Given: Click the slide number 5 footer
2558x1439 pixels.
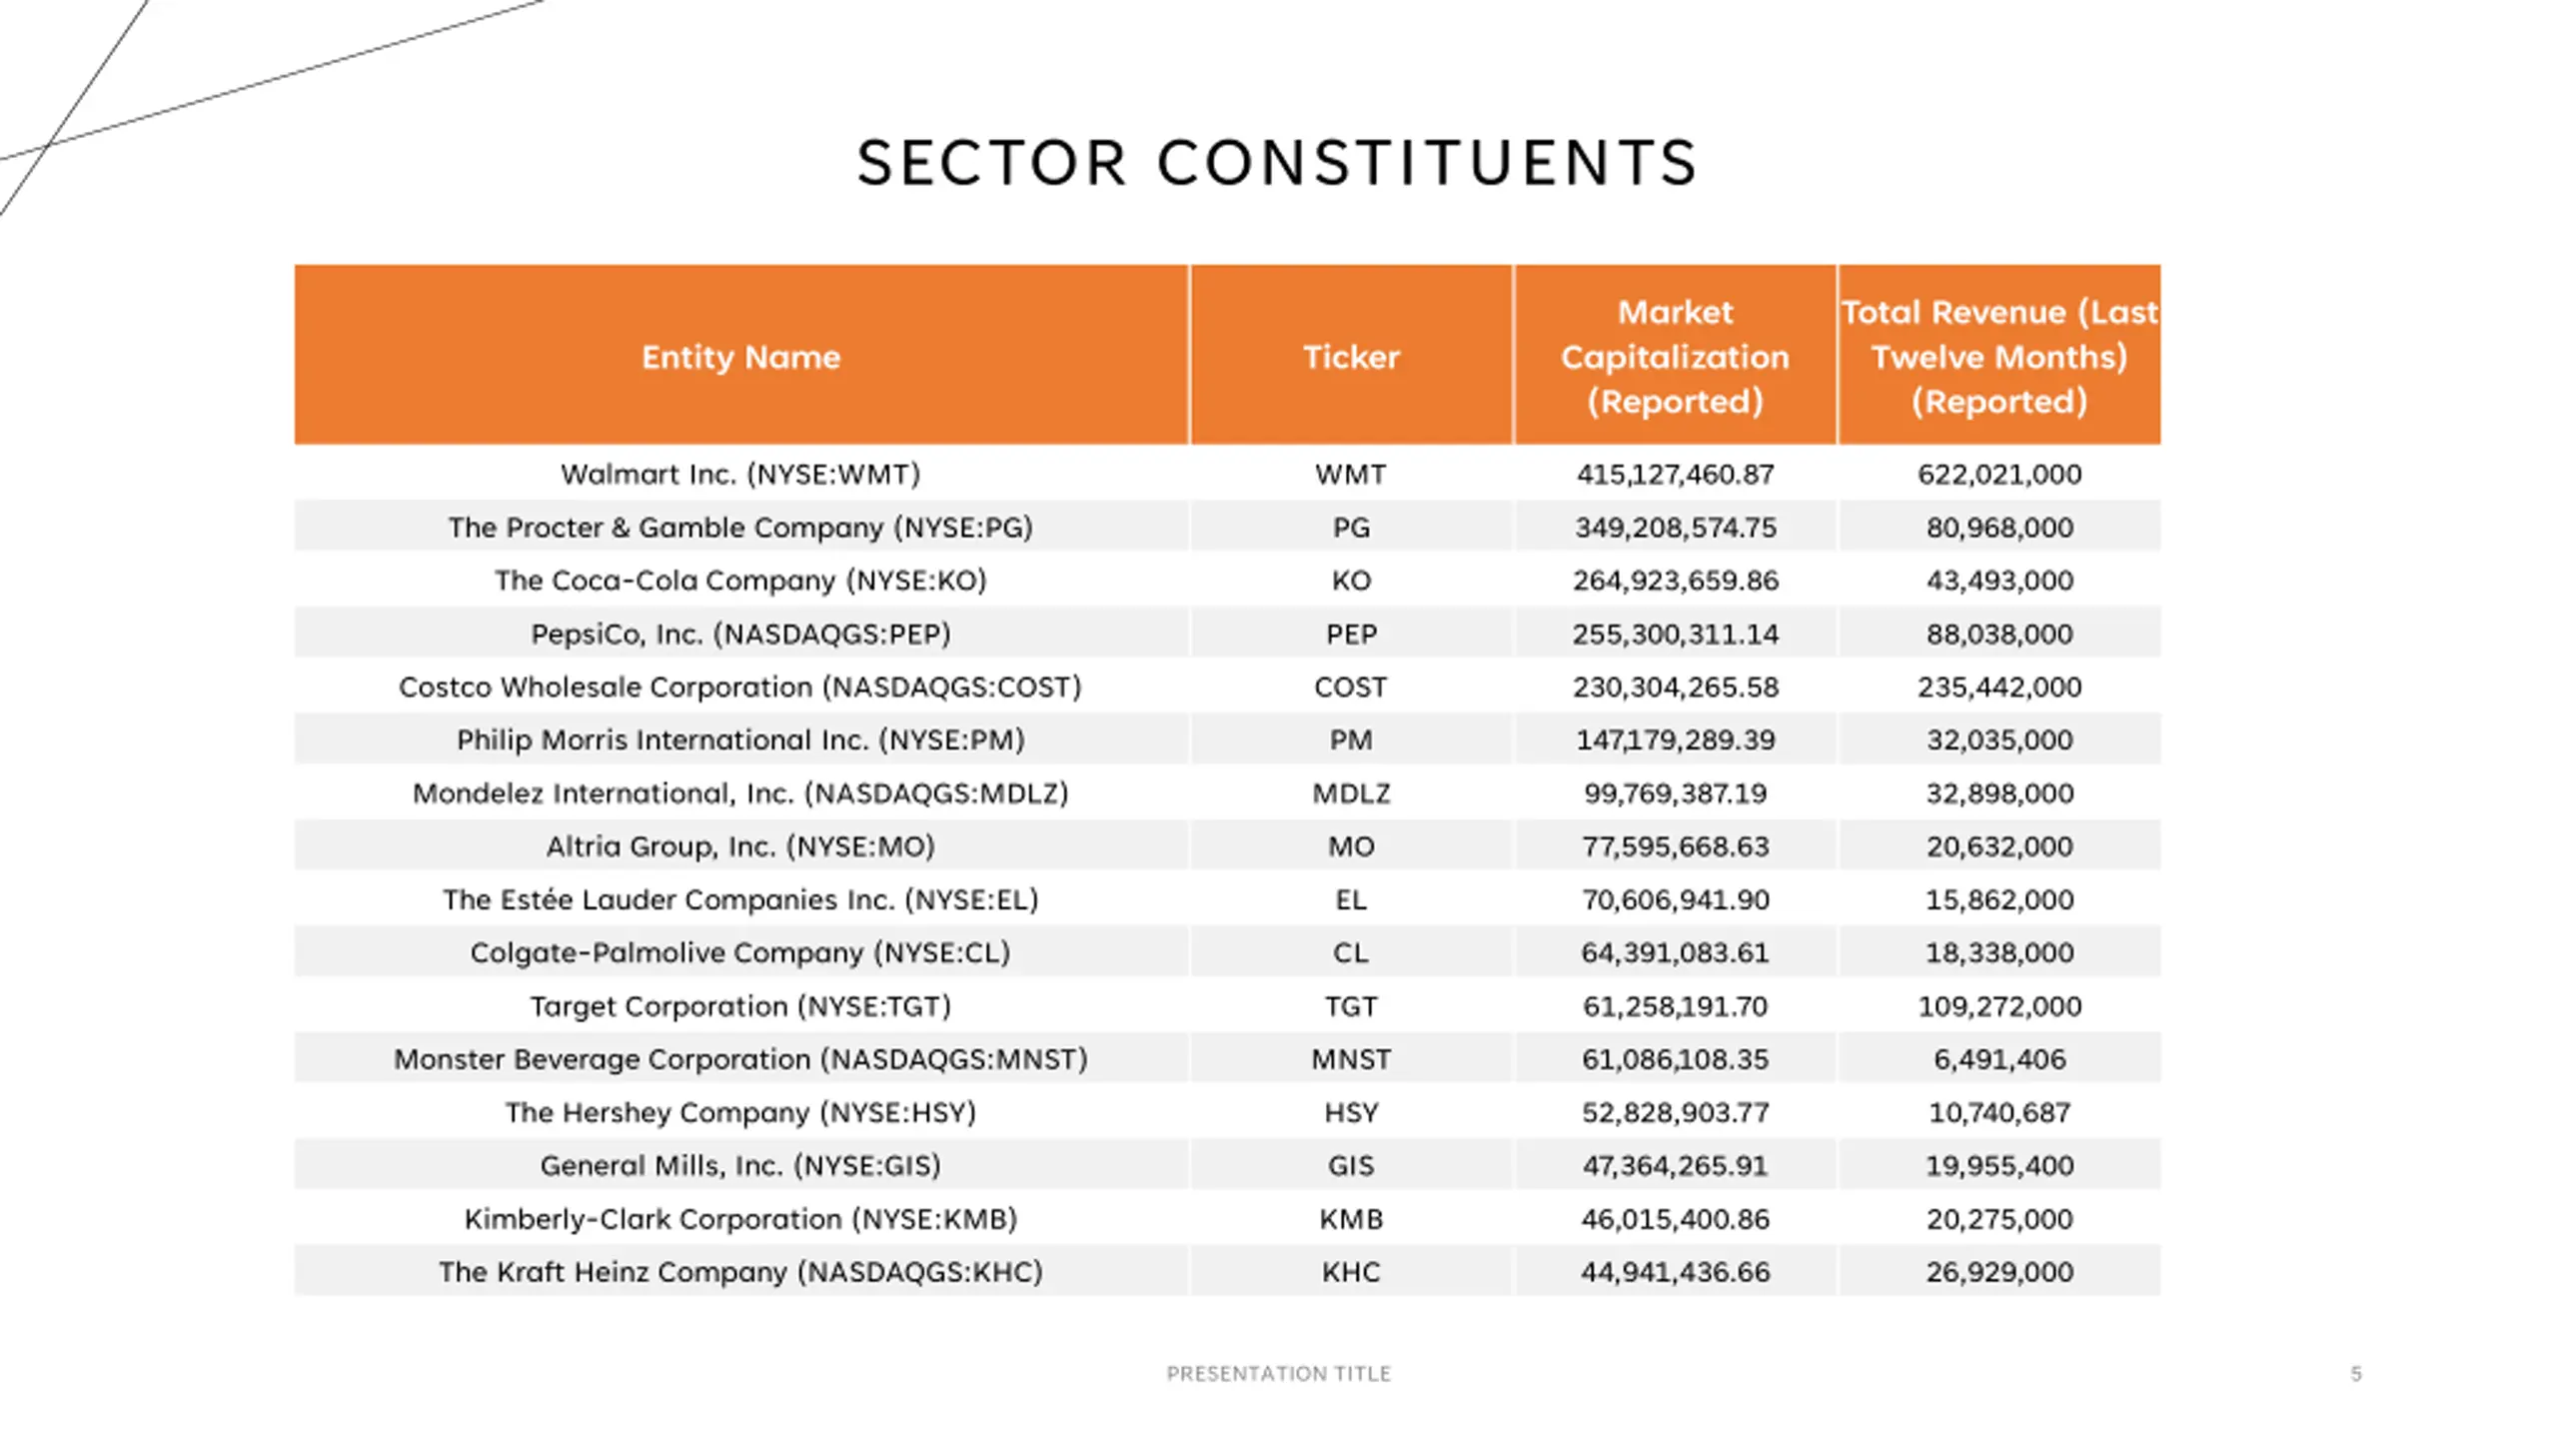Looking at the screenshot, I should [x=2356, y=1374].
